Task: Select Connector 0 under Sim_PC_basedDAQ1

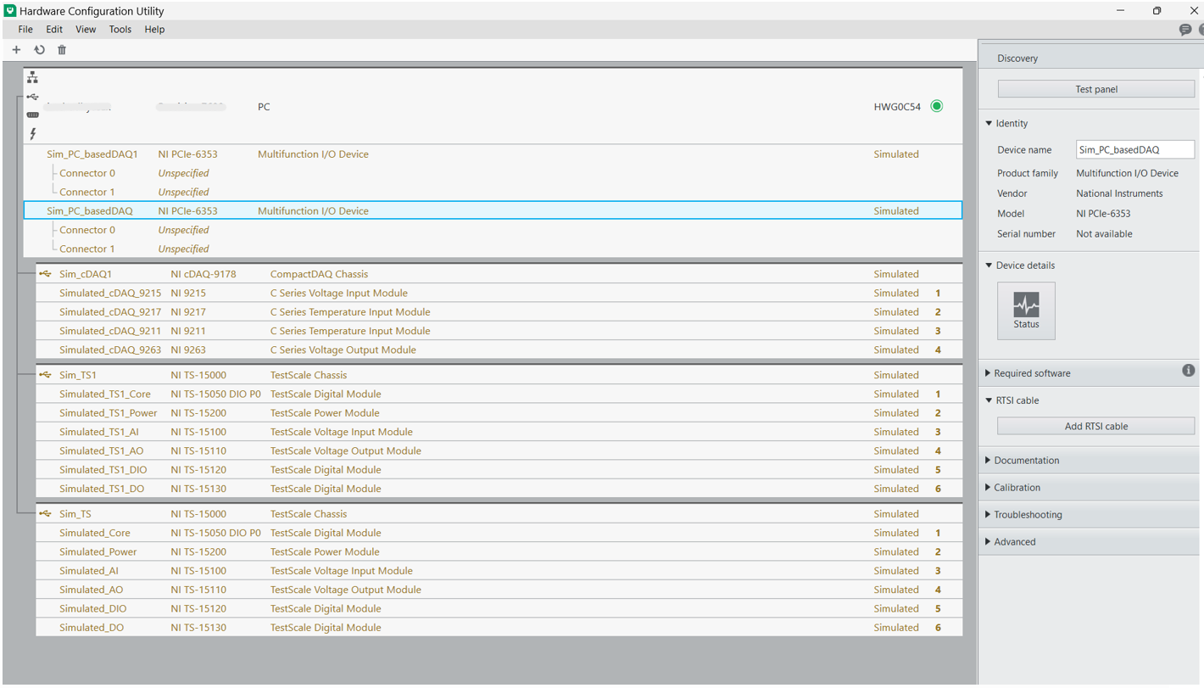Action: click(493, 173)
